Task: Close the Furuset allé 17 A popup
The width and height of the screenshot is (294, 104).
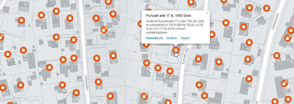Action: [207, 13]
